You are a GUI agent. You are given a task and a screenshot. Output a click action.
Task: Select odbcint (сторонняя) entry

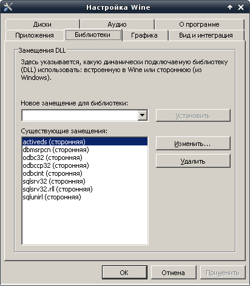pyautogui.click(x=85, y=173)
